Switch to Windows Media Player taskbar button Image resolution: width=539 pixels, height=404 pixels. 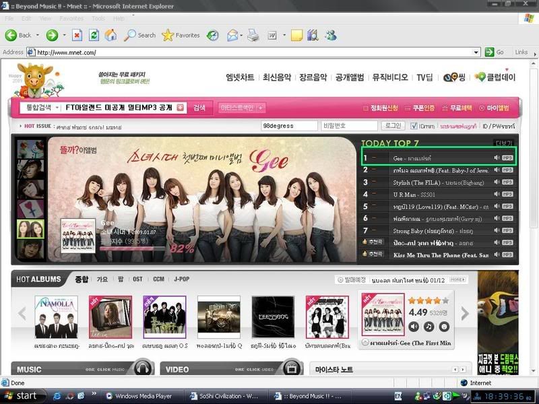[x=141, y=396]
